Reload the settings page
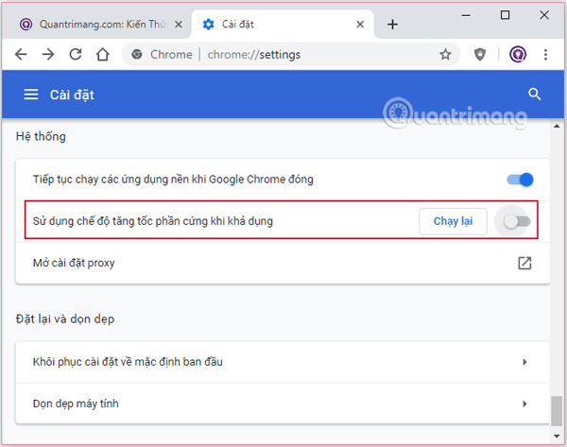Viewport: 567px width, 447px height. [76, 55]
